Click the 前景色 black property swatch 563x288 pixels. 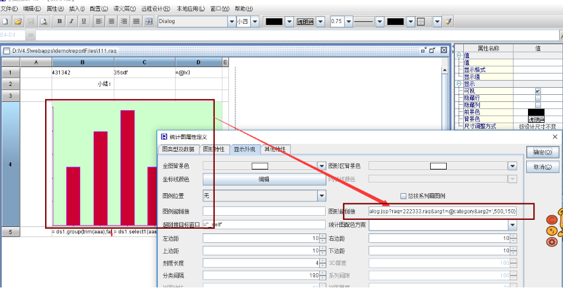coord(536,112)
